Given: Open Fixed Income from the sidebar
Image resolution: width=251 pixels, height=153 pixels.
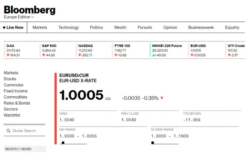Looking at the screenshot, I should (16, 91).
